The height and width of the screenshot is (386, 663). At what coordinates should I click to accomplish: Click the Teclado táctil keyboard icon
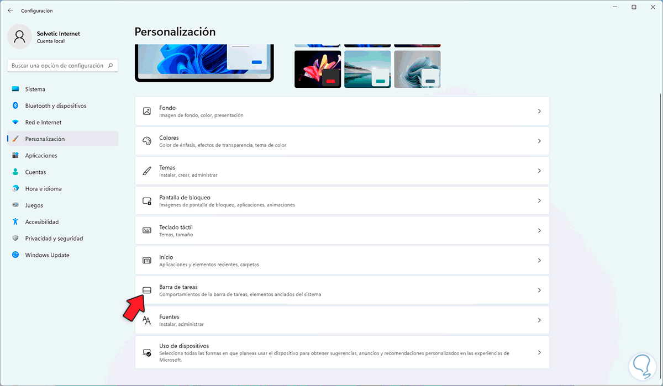tap(147, 230)
